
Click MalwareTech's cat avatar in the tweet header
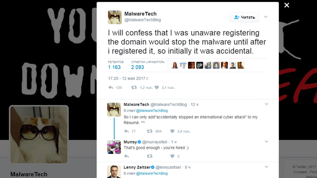(115, 17)
